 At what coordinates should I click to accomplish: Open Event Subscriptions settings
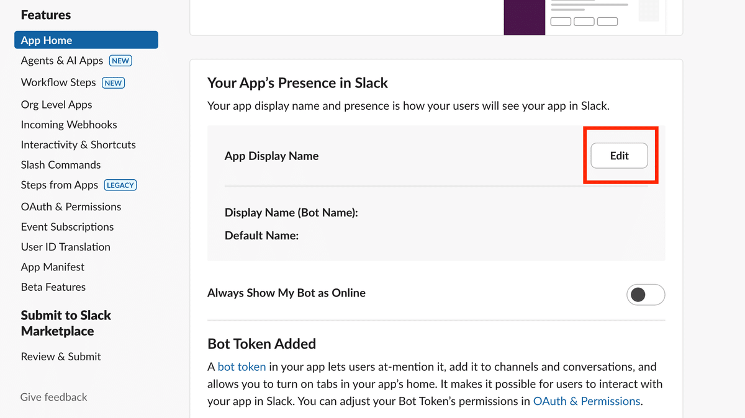tap(67, 226)
